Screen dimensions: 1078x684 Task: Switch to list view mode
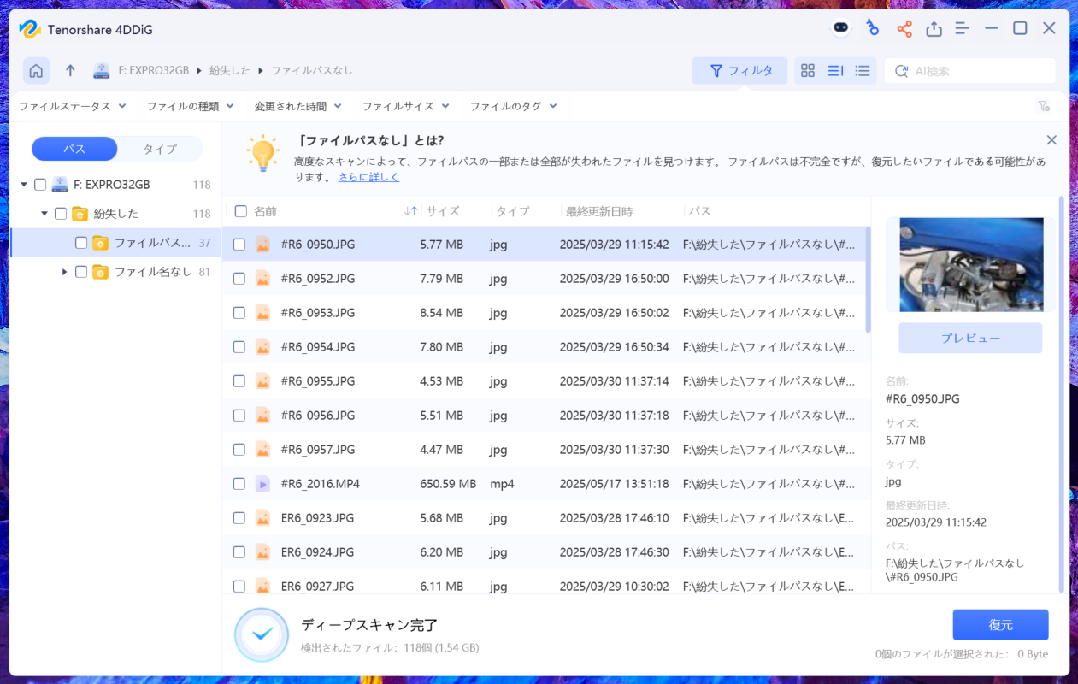point(863,71)
